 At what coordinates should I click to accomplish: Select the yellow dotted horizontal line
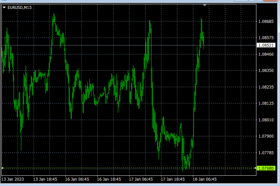(129, 168)
